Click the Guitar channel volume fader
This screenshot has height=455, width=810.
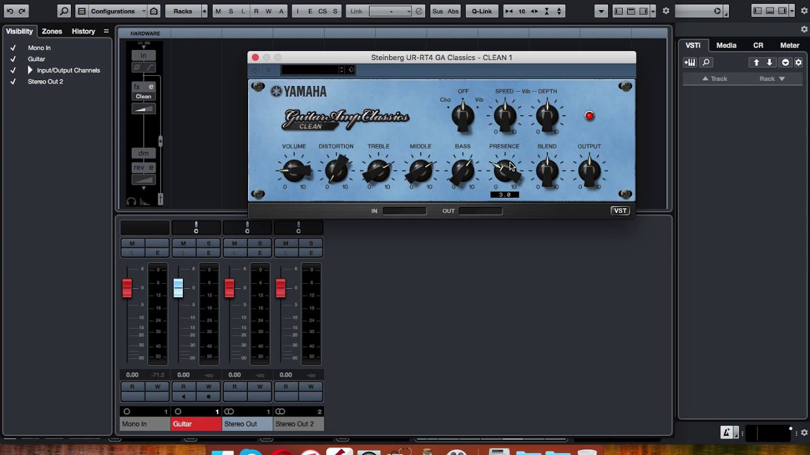click(x=178, y=288)
